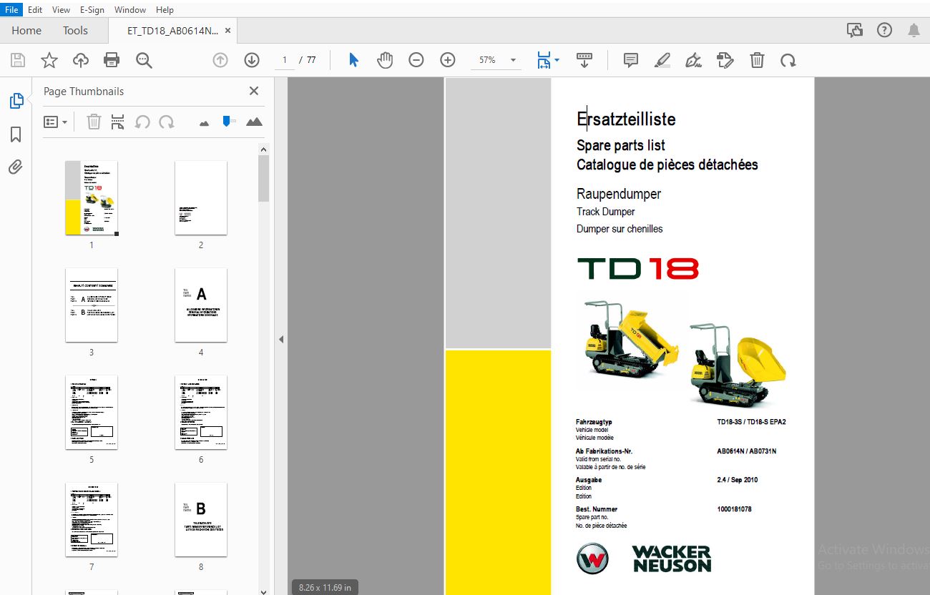The image size is (930, 595).
Task: Open the find text magnifier
Action: point(144,60)
